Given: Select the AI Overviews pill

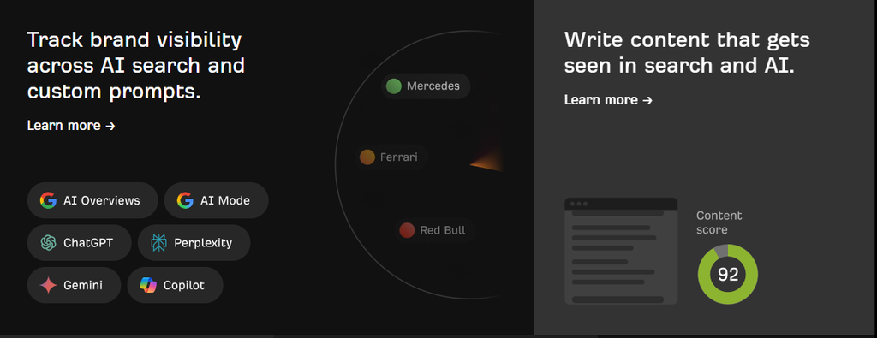Looking at the screenshot, I should pos(92,200).
